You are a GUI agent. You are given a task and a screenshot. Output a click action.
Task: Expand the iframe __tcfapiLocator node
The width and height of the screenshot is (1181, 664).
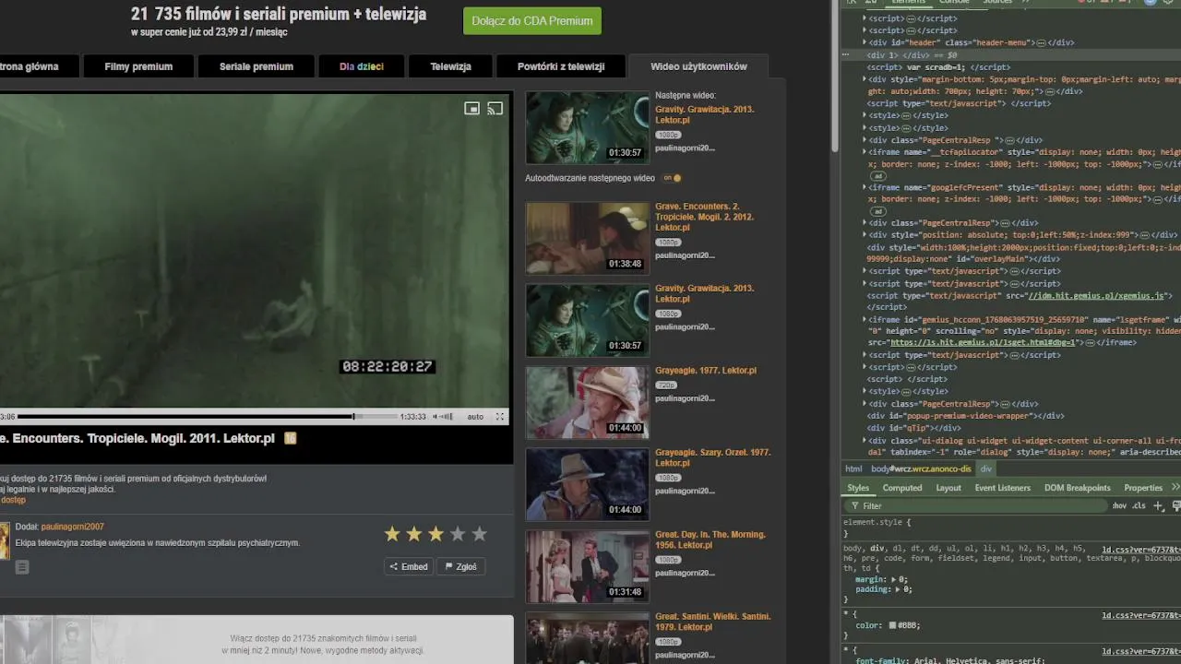[865, 151]
